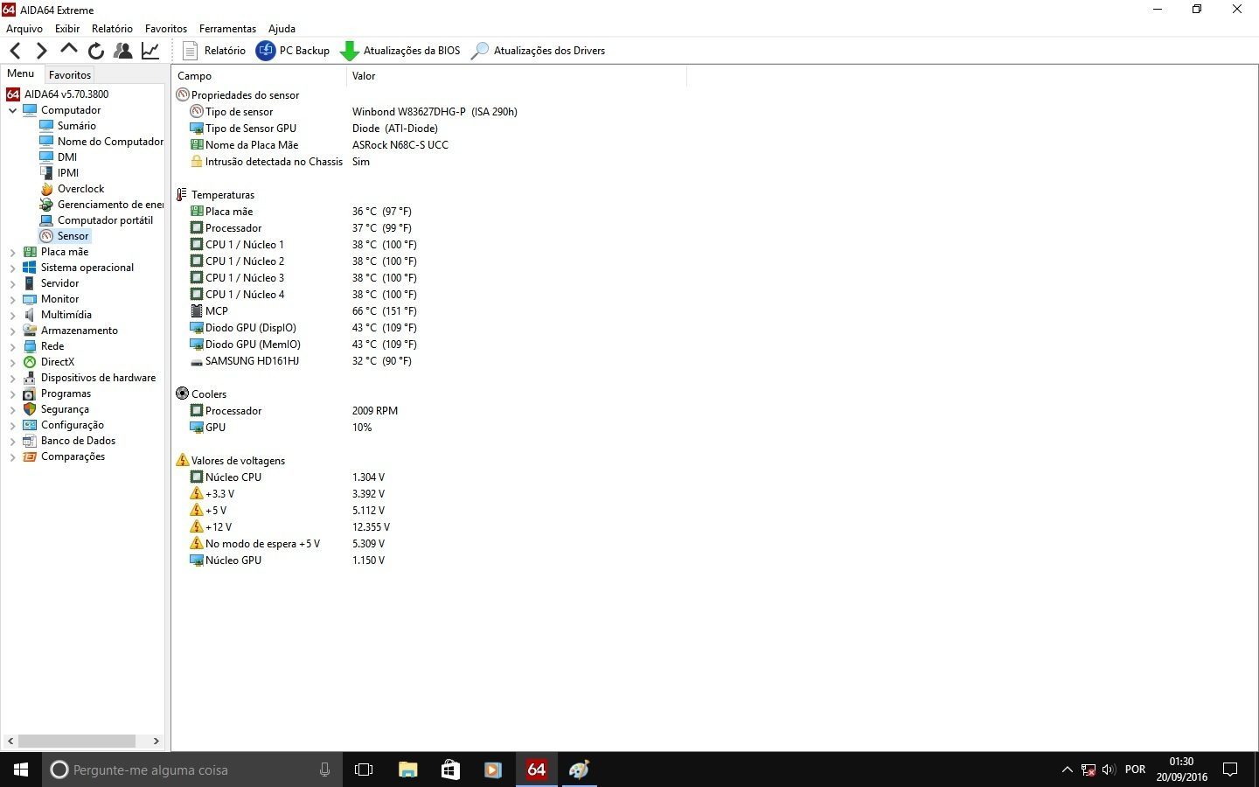Image resolution: width=1259 pixels, height=787 pixels.
Task: Click the Cortana search box
Action: coord(192,770)
